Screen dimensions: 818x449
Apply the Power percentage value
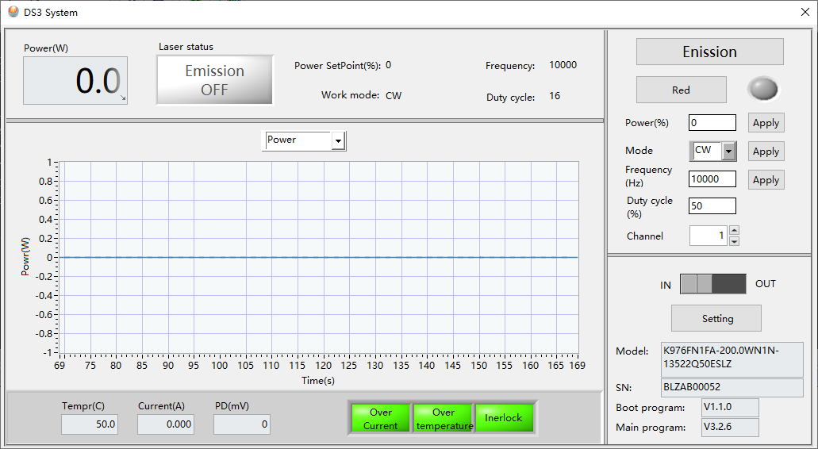click(x=766, y=123)
